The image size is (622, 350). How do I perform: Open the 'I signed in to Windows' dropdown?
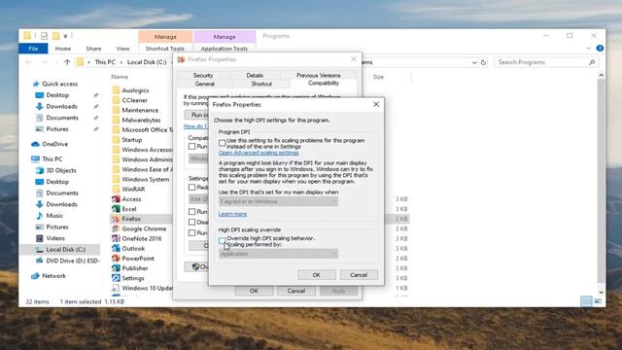[x=278, y=202]
